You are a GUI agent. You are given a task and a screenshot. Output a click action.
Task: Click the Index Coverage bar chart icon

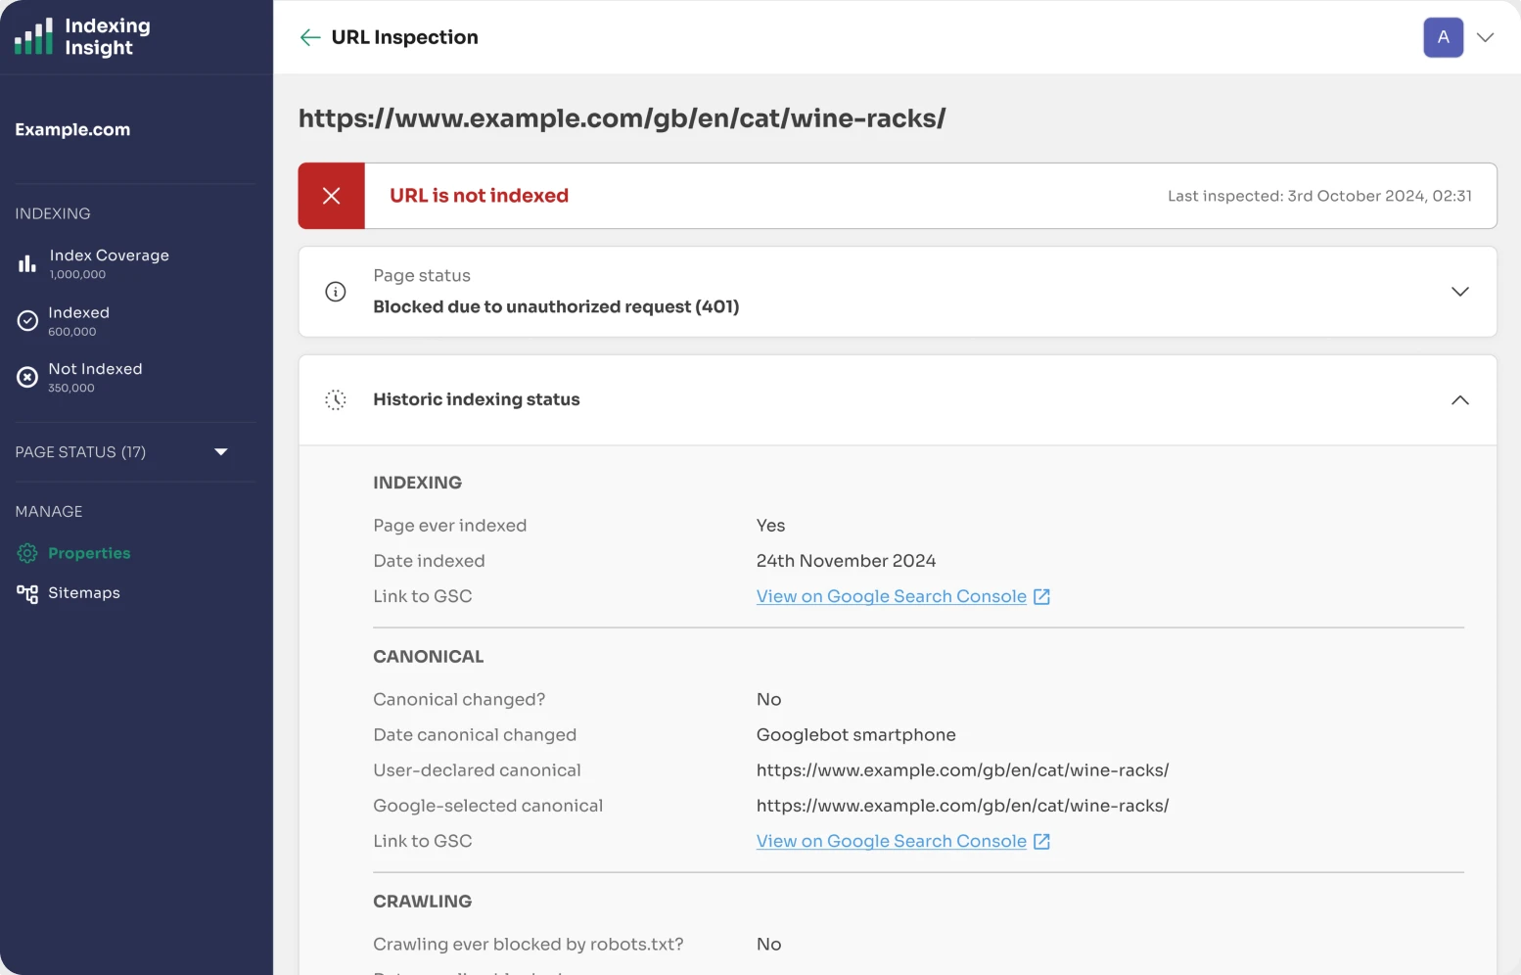[27, 263]
